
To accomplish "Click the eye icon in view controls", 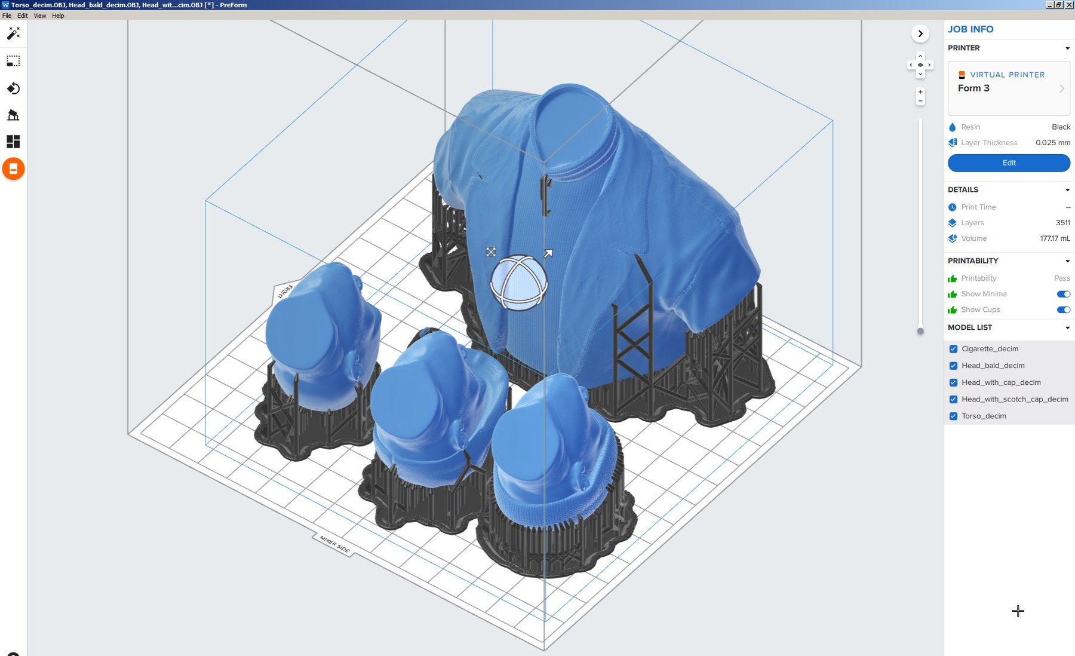I will tap(920, 65).
